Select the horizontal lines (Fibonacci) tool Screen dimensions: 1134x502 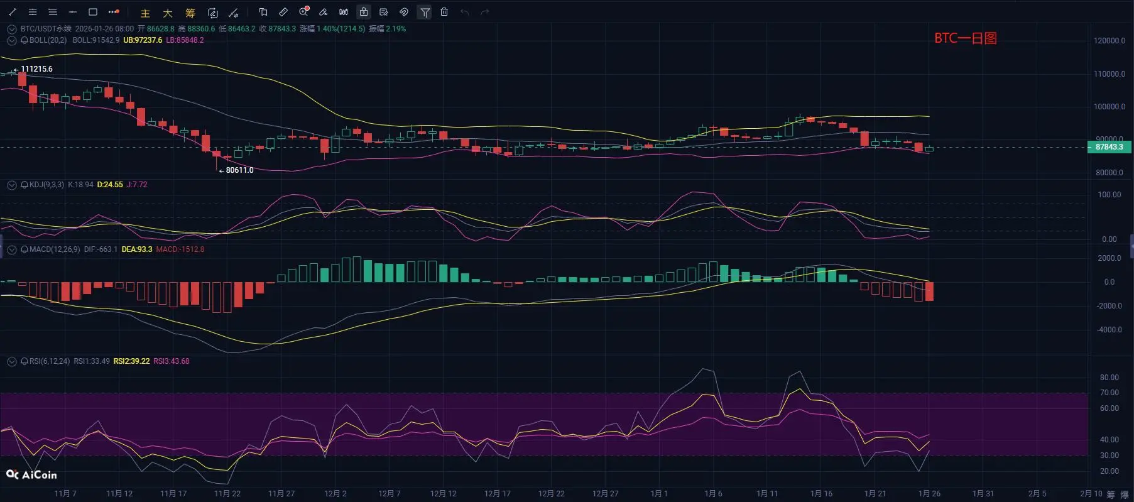53,12
